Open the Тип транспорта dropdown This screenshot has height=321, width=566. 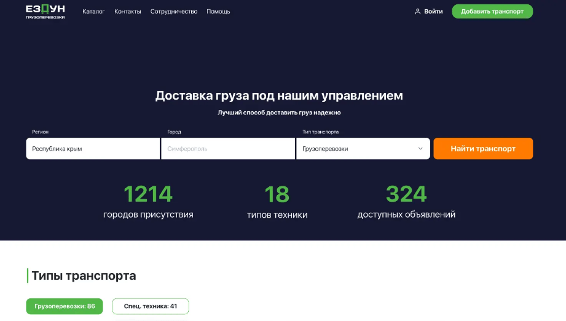point(363,148)
